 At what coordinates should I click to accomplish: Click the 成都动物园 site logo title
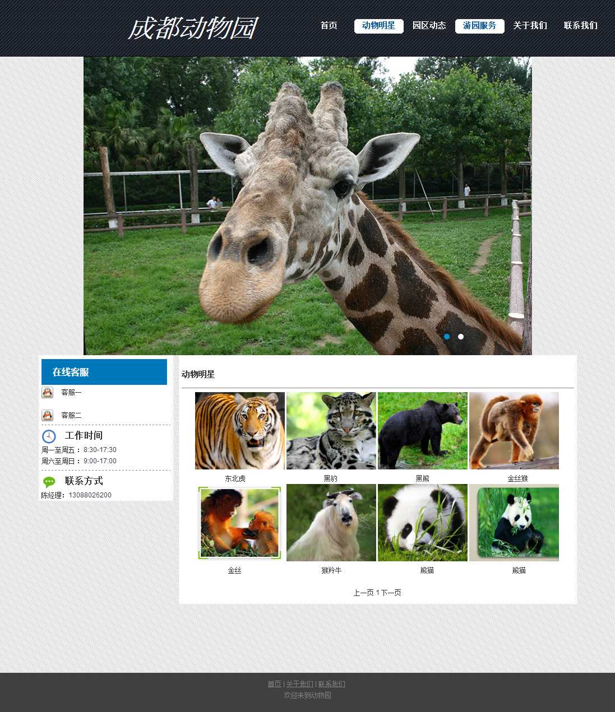(192, 28)
